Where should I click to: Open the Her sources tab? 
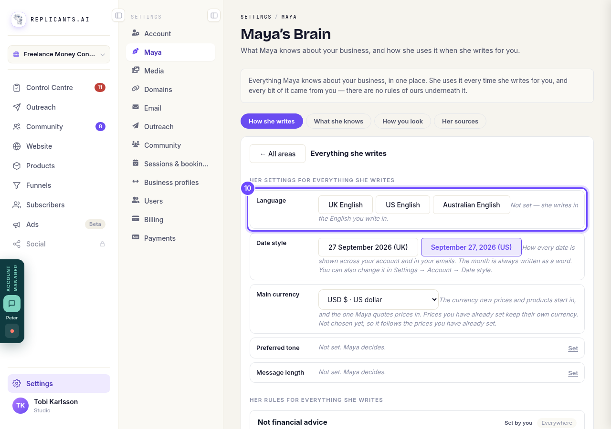pyautogui.click(x=460, y=121)
